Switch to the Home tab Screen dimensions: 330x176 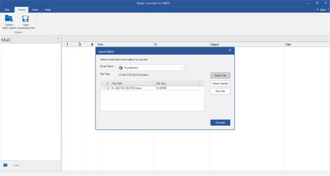pyautogui.click(x=21, y=10)
